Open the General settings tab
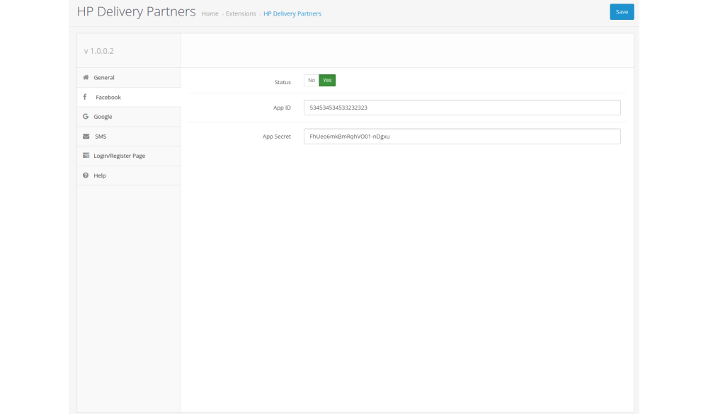708x414 pixels. click(x=104, y=78)
